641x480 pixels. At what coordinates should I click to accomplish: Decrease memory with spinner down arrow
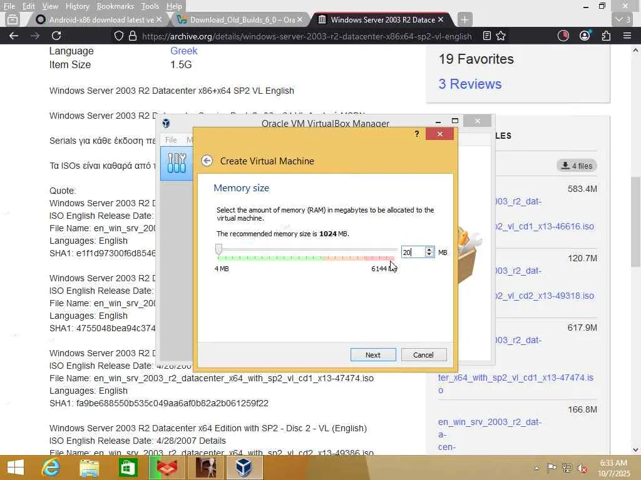(429, 255)
